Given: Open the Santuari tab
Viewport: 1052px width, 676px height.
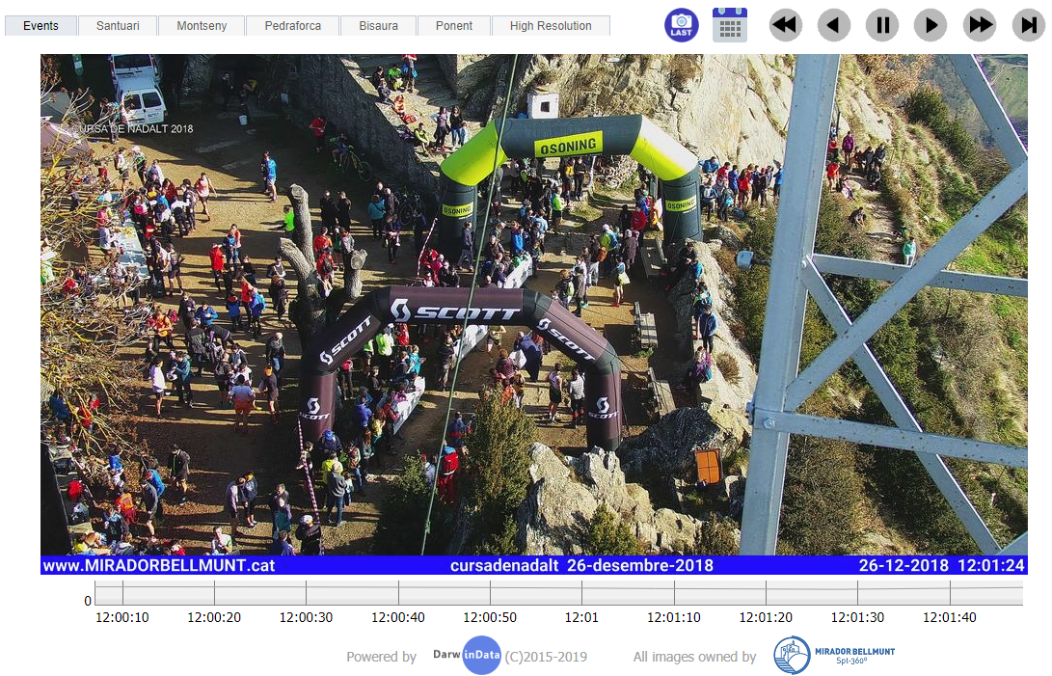Looking at the screenshot, I should coord(118,25).
